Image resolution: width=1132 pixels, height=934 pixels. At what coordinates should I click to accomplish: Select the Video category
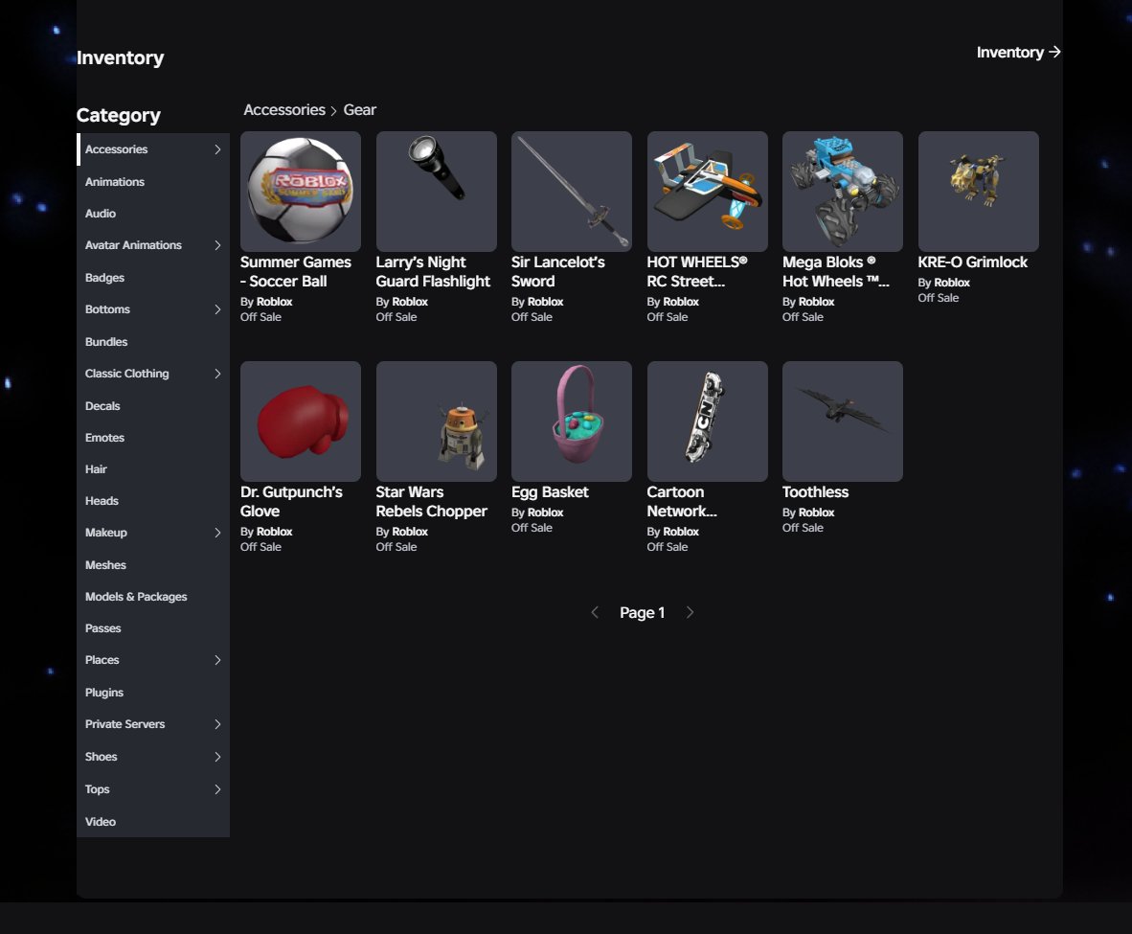pos(153,821)
